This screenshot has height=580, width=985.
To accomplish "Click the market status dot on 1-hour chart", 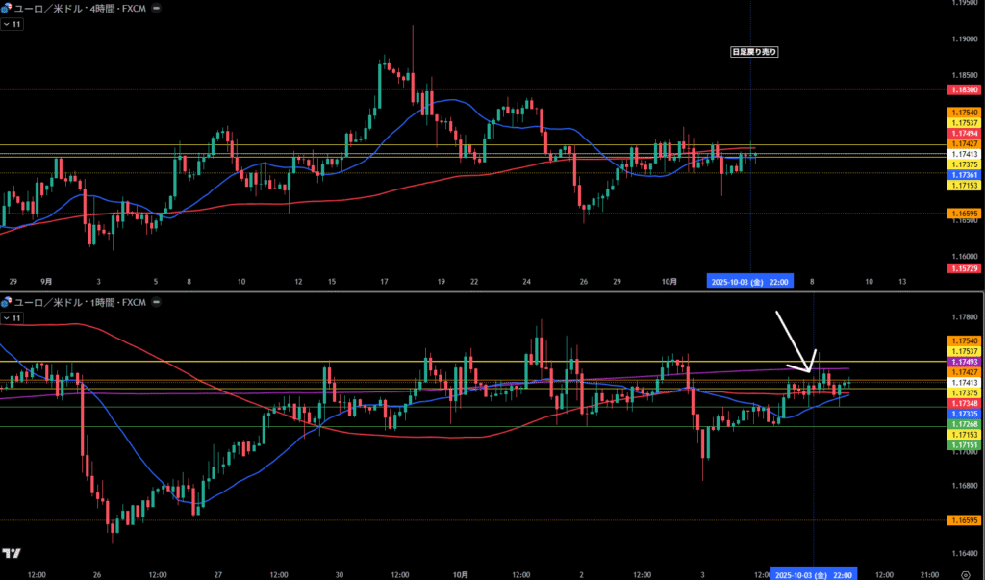I will [157, 302].
